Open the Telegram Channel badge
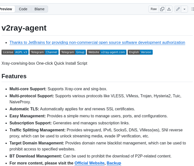 click(x=44, y=52)
